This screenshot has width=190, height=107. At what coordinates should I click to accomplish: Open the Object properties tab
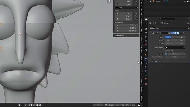tap(146, 55)
